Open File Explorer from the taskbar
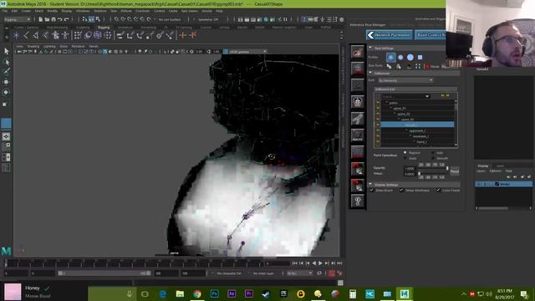This screenshot has height=301, width=535. tap(180, 293)
